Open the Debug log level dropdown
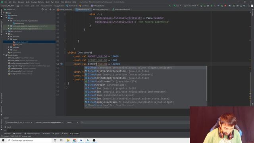The image size is (254, 143). [72, 122]
